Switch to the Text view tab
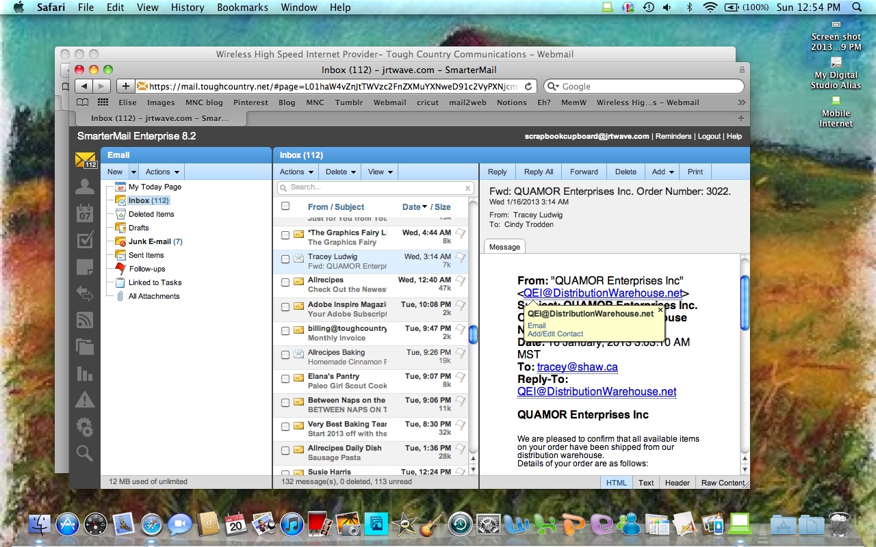The height and width of the screenshot is (547, 876). pos(646,483)
